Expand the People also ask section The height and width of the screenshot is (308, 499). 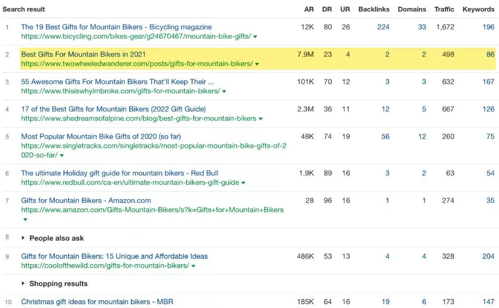[23, 238]
